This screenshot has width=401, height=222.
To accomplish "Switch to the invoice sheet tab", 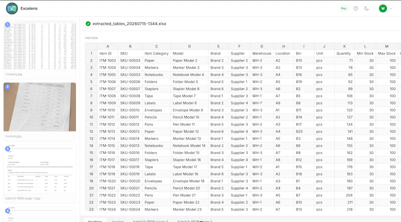I will coord(118,220).
